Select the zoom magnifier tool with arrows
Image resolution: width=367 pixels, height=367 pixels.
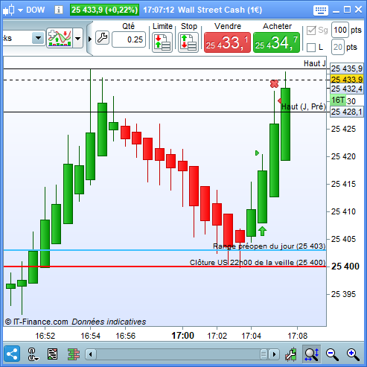point(312,354)
